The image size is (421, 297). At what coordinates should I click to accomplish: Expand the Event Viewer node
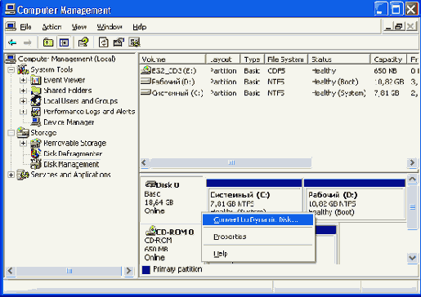coord(23,80)
